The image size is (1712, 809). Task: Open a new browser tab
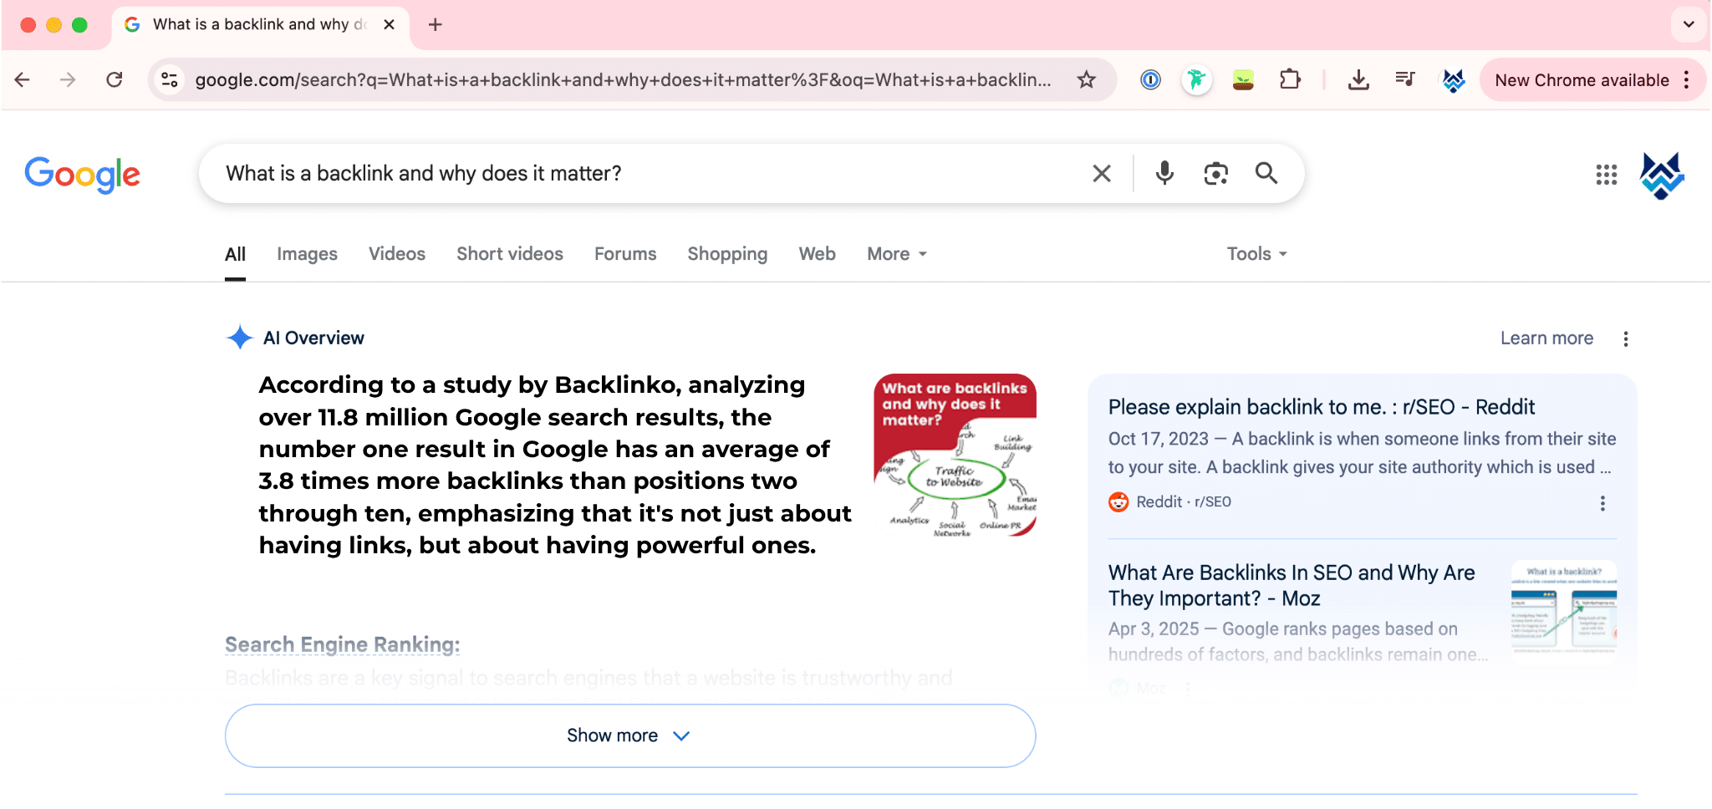[435, 24]
